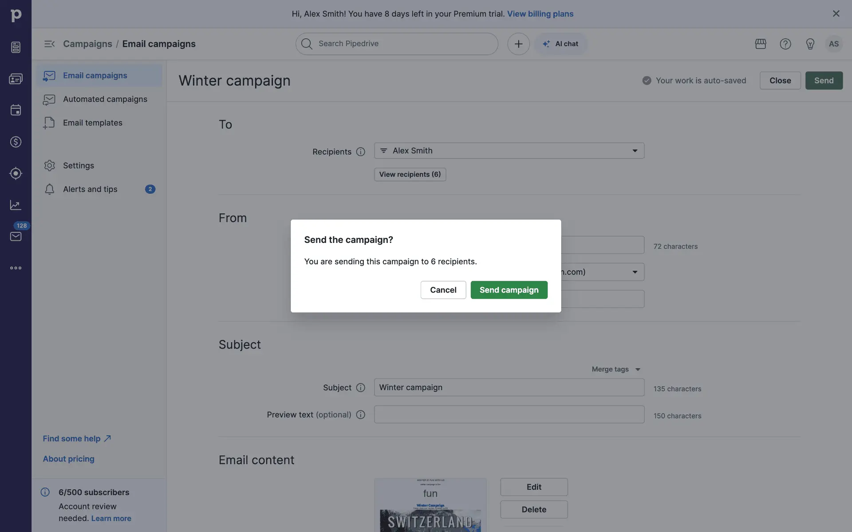Collapse the sidebar menu toggle icon
The image size is (852, 532).
[49, 44]
